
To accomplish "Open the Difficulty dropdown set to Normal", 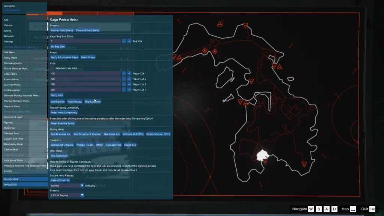I will [x=67, y=186].
